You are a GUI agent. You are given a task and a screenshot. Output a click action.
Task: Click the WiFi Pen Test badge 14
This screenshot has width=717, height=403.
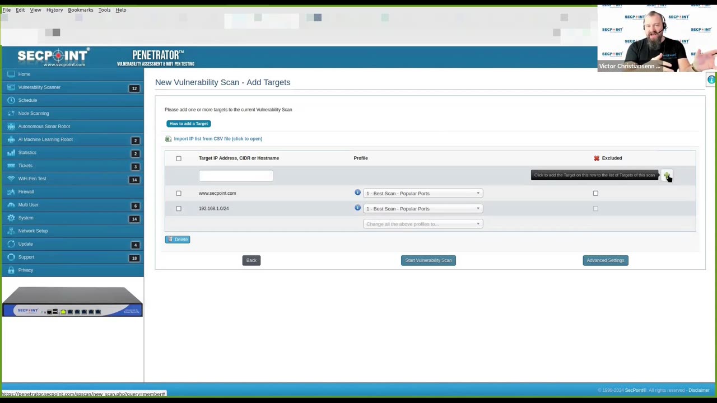tap(134, 180)
